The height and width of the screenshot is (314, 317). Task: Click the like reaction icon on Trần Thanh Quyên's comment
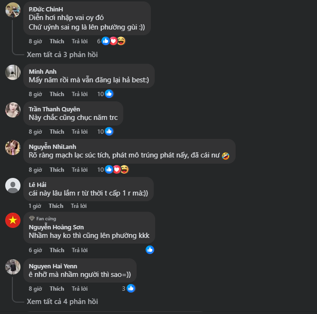point(109,132)
